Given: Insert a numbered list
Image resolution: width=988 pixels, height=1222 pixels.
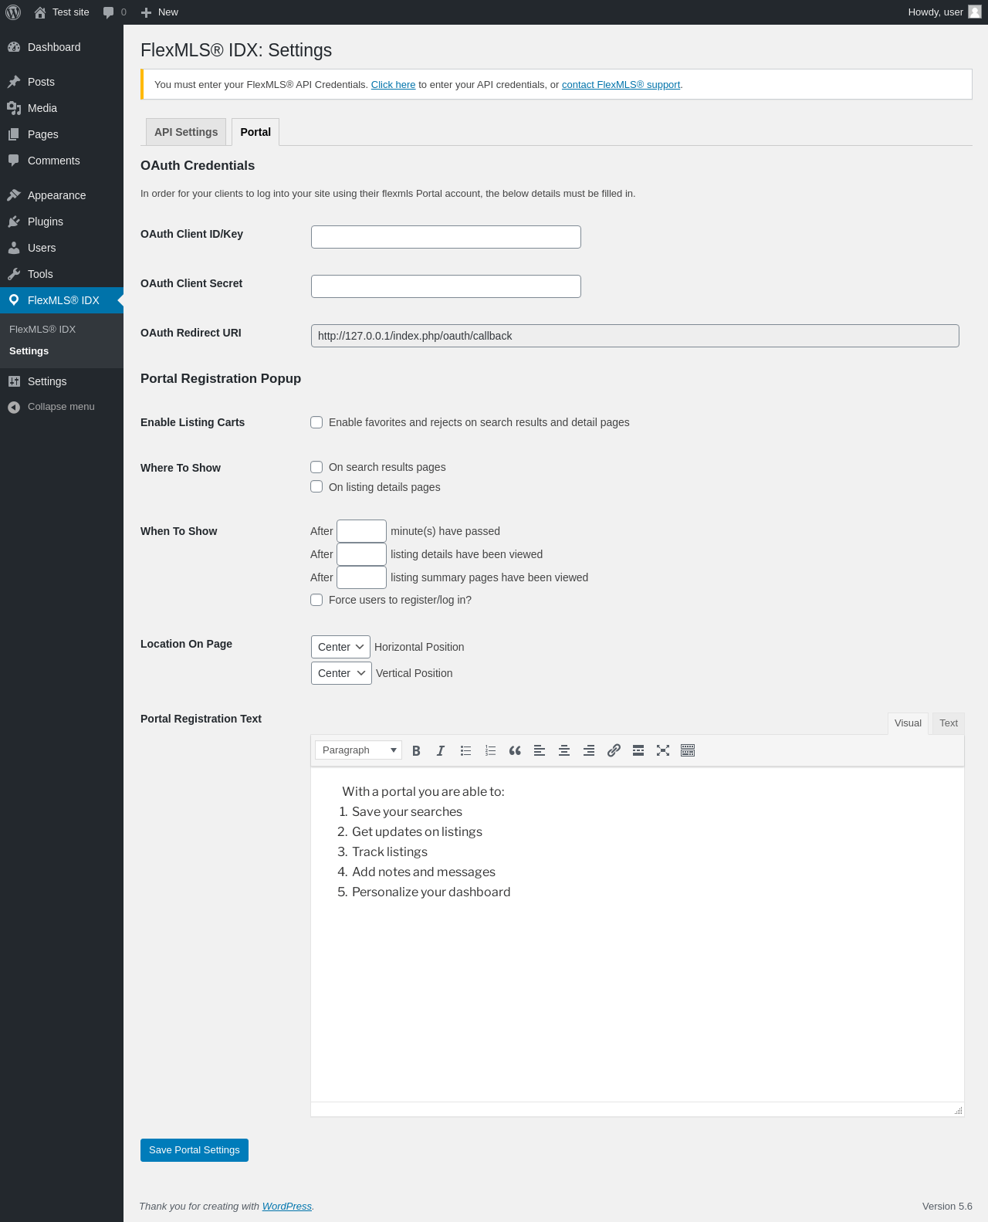Looking at the screenshot, I should [490, 750].
